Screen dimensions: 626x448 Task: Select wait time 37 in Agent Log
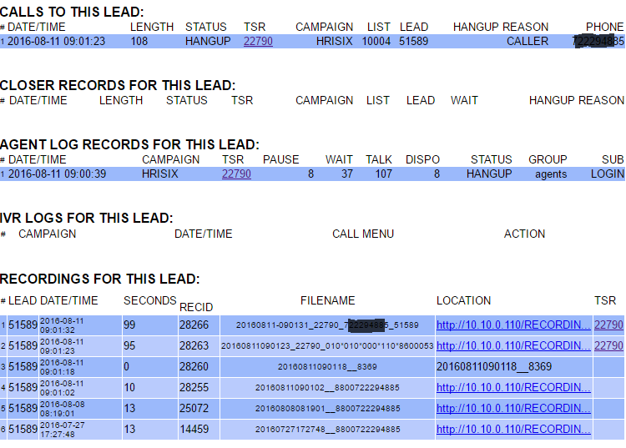pyautogui.click(x=347, y=174)
